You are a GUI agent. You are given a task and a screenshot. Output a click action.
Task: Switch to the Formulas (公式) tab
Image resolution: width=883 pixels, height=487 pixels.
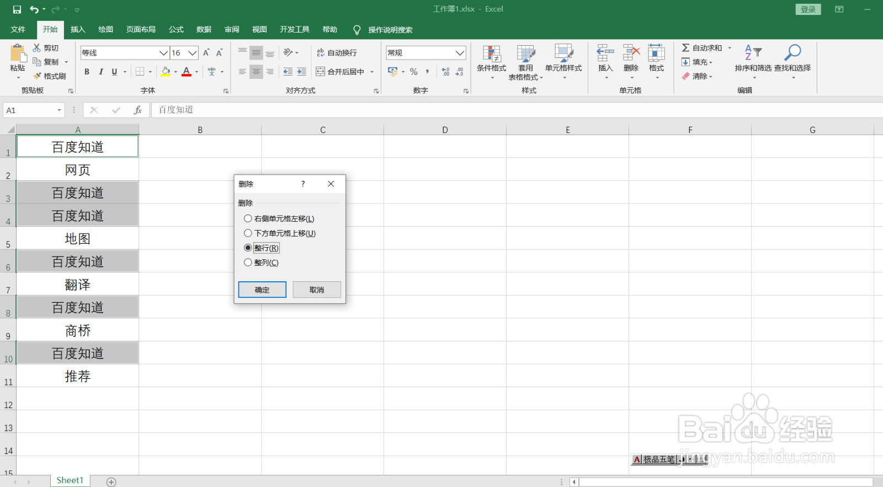176,30
